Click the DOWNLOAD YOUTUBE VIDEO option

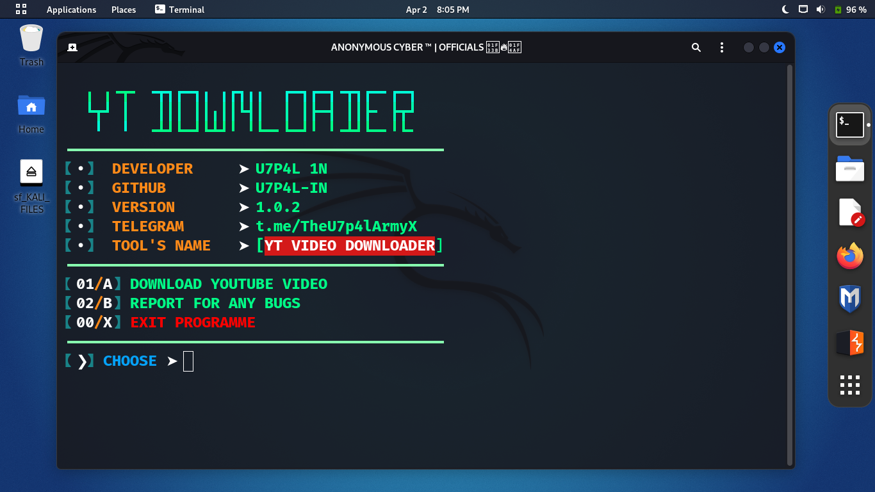[x=229, y=284]
